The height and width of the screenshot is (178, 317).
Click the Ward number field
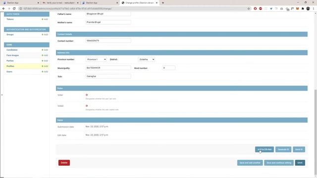(x=168, y=68)
